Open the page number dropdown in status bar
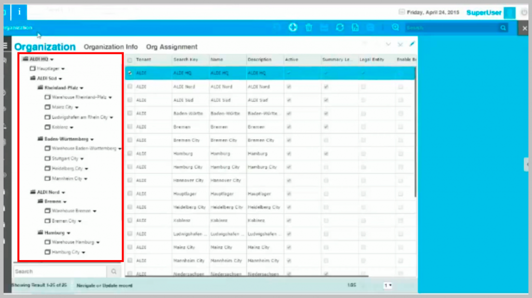Image resolution: width=532 pixels, height=298 pixels. pos(388,286)
